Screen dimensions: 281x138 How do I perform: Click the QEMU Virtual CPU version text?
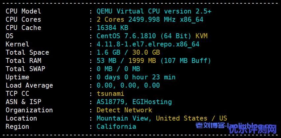click(154, 11)
